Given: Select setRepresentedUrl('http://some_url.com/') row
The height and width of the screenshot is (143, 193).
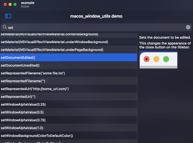Looking at the screenshot, I should [x=69, y=89].
